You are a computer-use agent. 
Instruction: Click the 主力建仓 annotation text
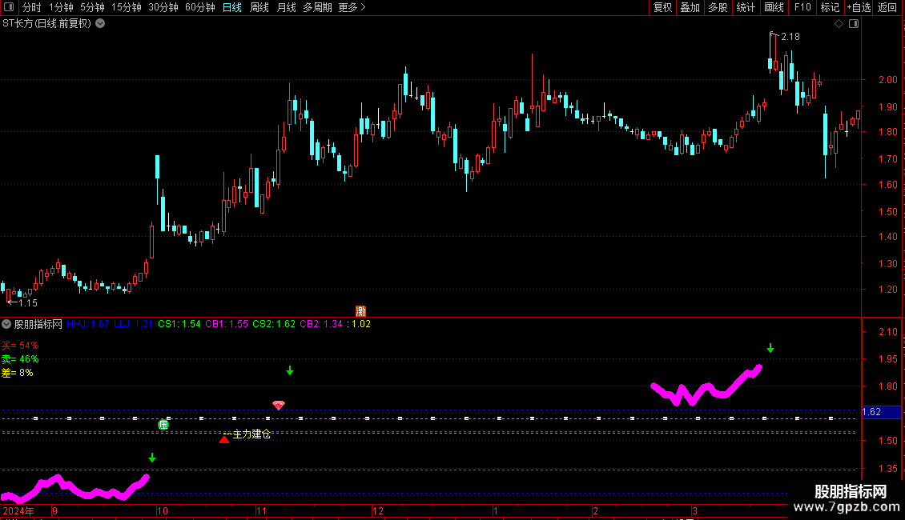click(251, 434)
